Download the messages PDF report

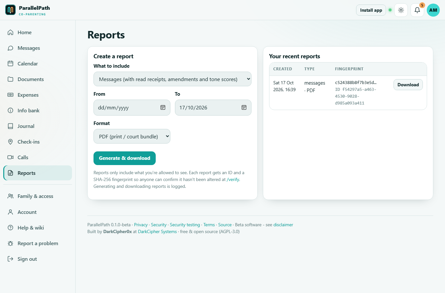[x=408, y=85]
